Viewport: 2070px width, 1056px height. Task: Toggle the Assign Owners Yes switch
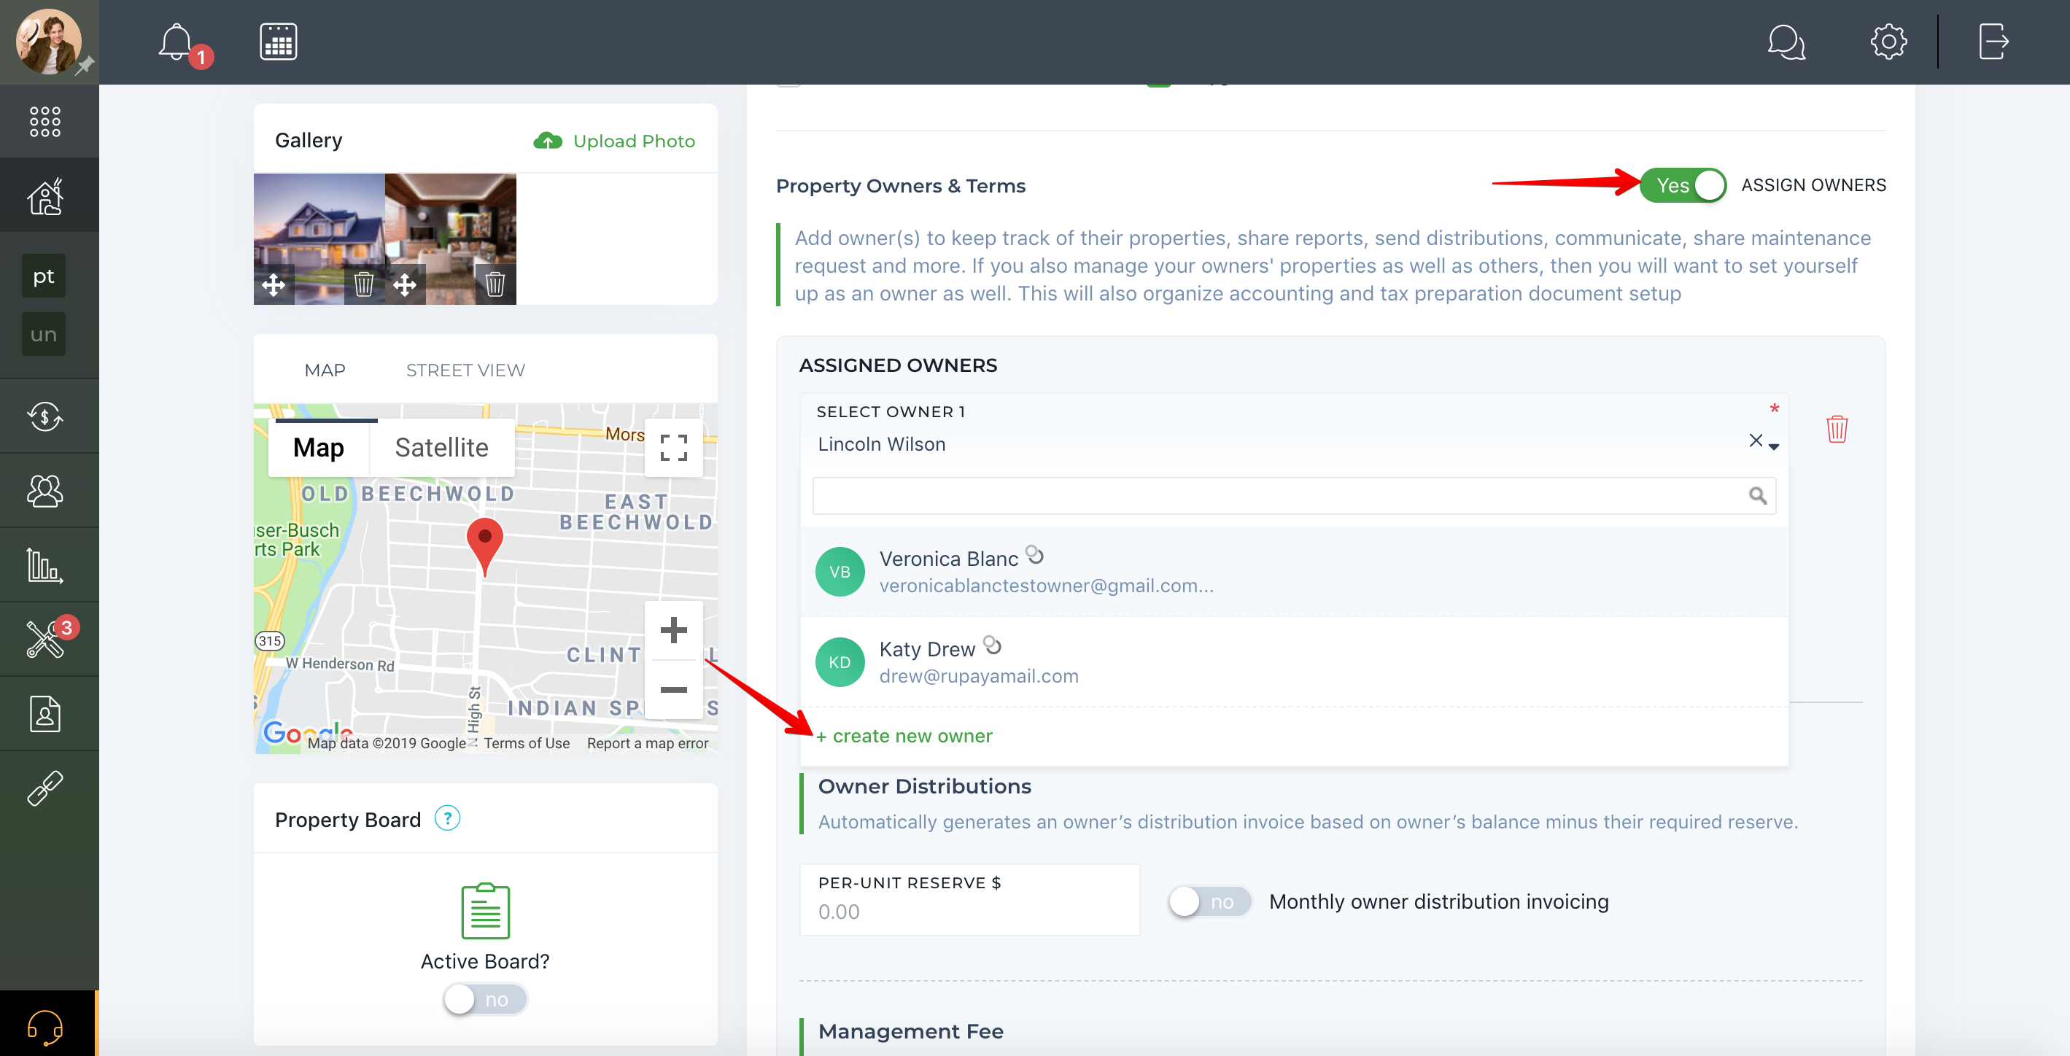pyautogui.click(x=1683, y=186)
